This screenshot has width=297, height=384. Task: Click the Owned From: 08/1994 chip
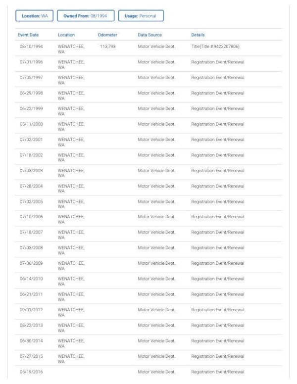[86, 16]
